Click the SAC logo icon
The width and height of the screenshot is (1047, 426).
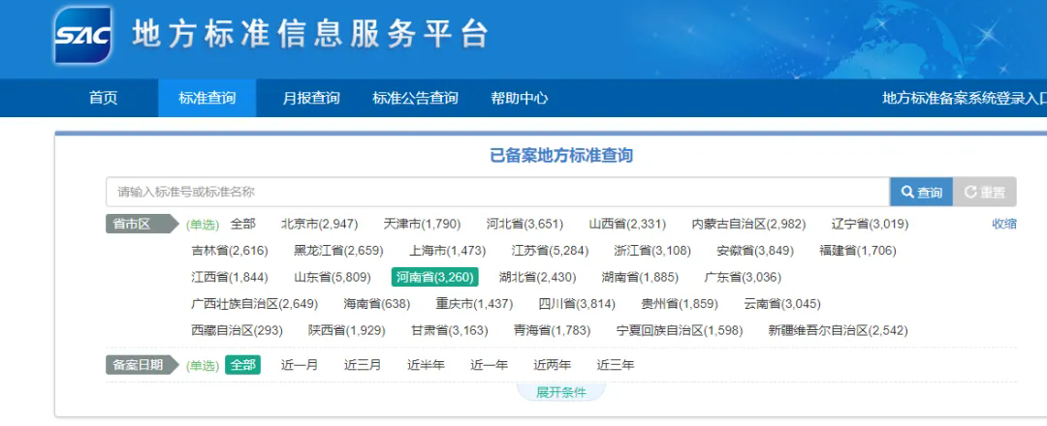[x=83, y=36]
